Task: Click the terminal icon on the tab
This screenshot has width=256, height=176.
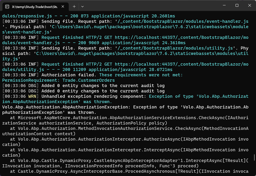Action: tap(7, 6)
